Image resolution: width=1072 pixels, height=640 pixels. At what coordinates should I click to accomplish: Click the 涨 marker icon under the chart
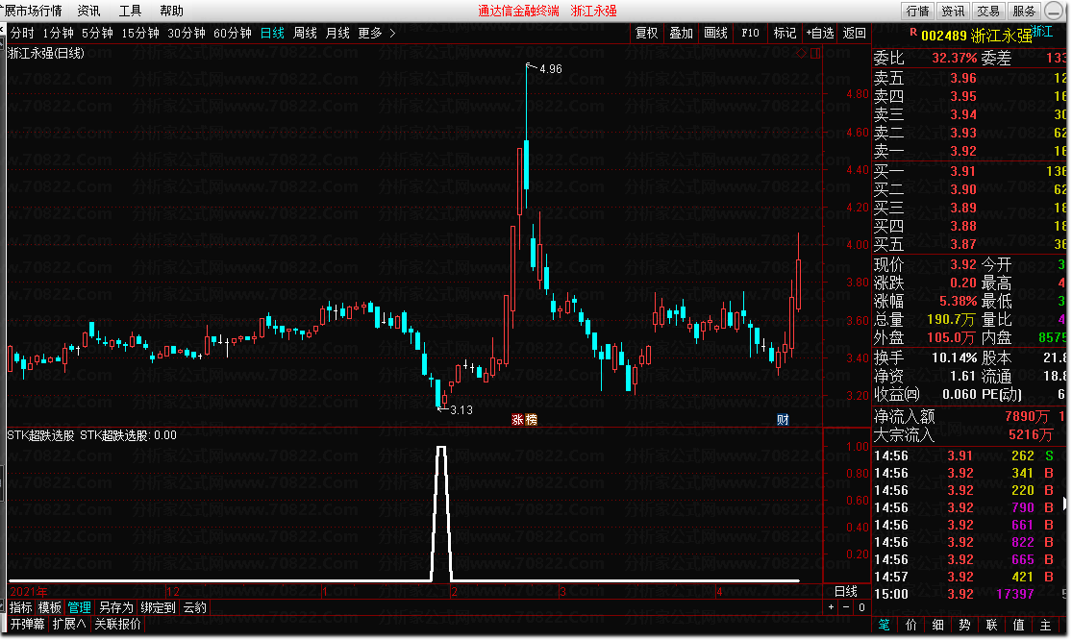[517, 419]
